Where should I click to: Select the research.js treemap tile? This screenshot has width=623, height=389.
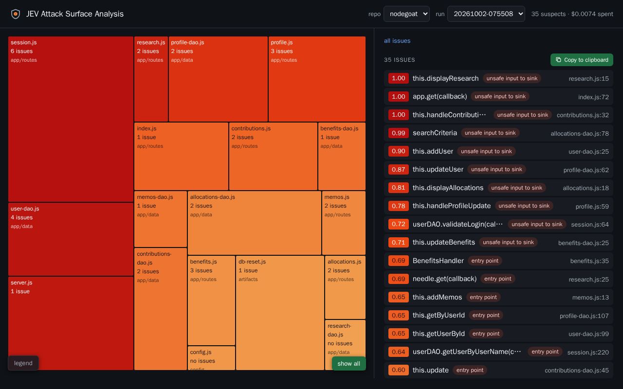[151, 79]
